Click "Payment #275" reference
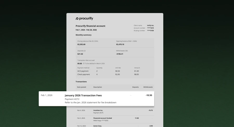This screenshot has width=234, height=127. click(98, 113)
